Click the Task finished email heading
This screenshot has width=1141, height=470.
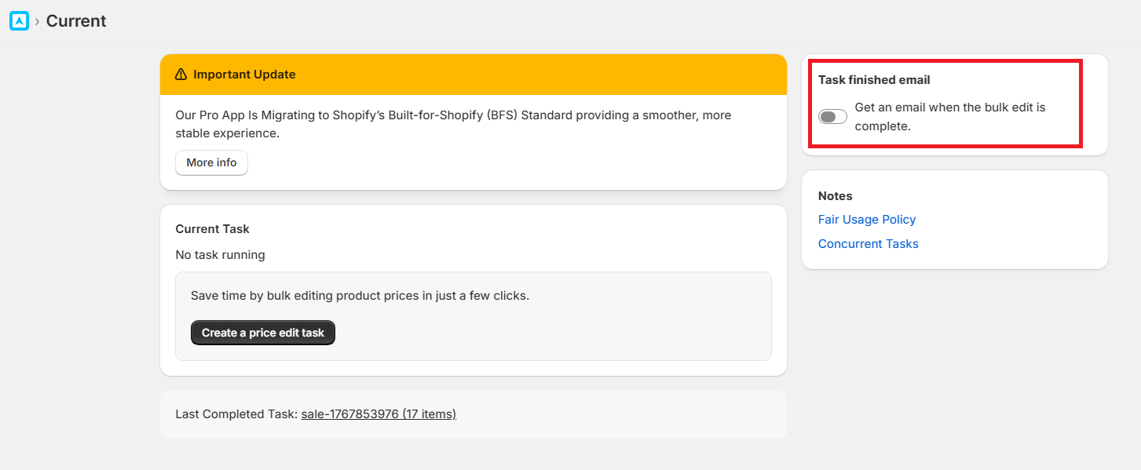pyautogui.click(x=874, y=80)
